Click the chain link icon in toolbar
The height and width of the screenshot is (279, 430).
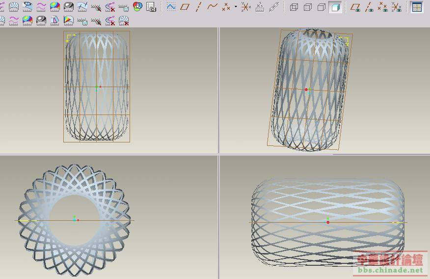tap(274, 7)
